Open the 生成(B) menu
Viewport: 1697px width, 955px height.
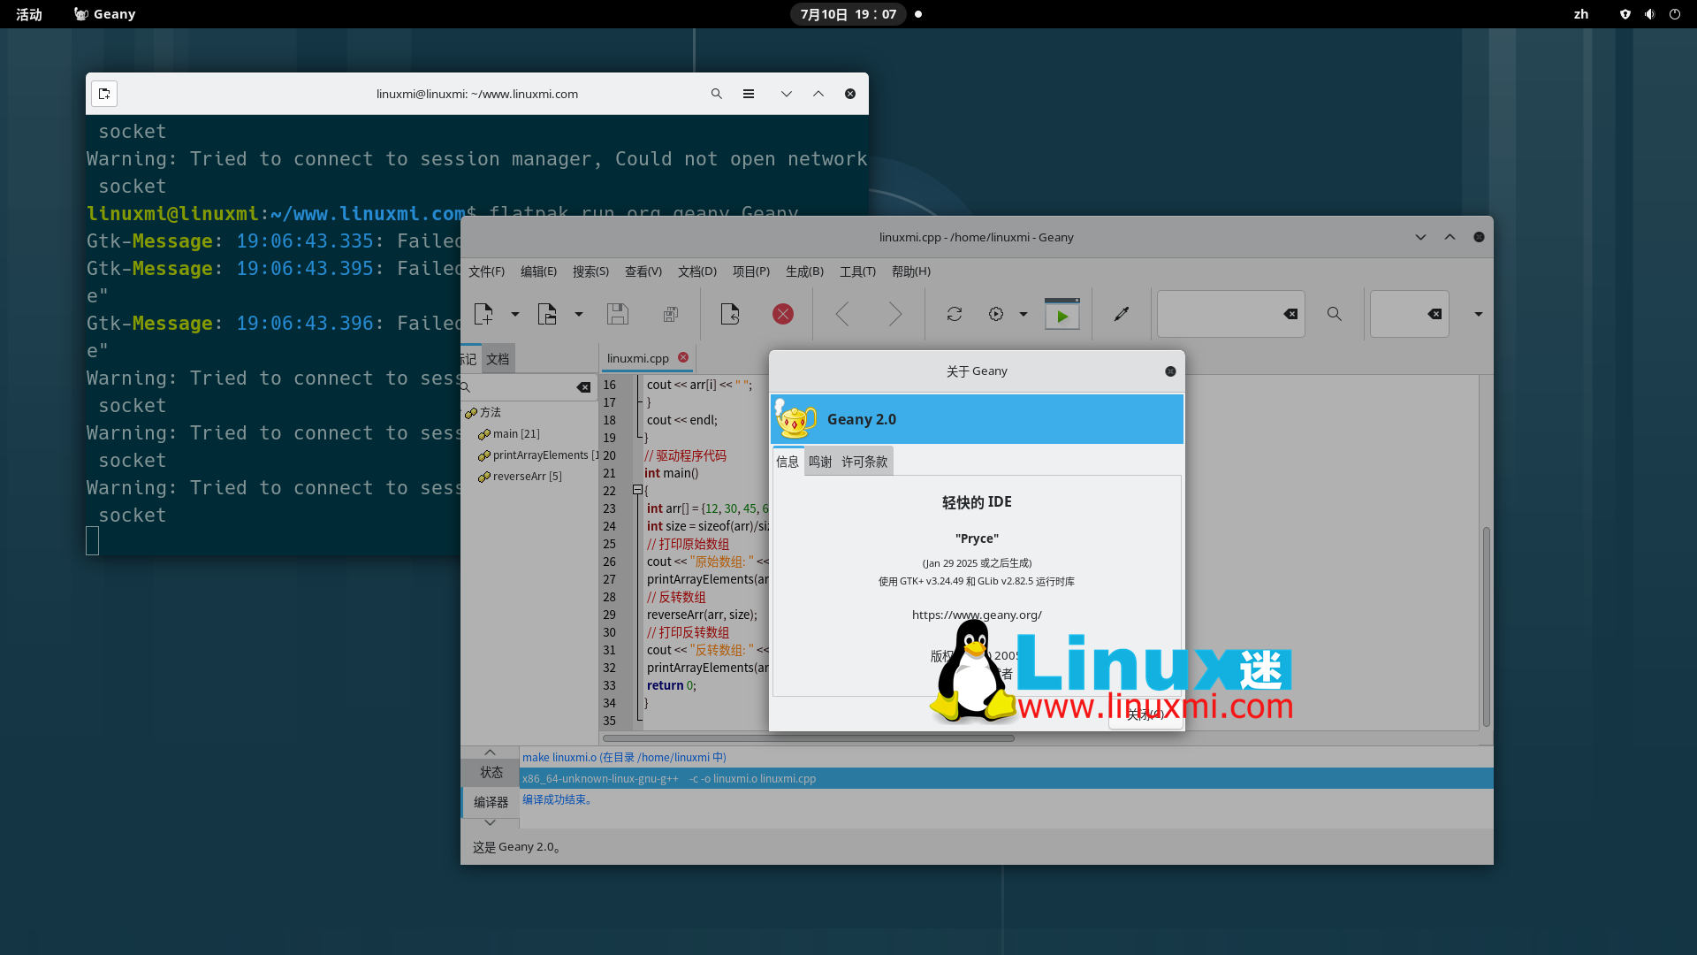[x=804, y=271]
